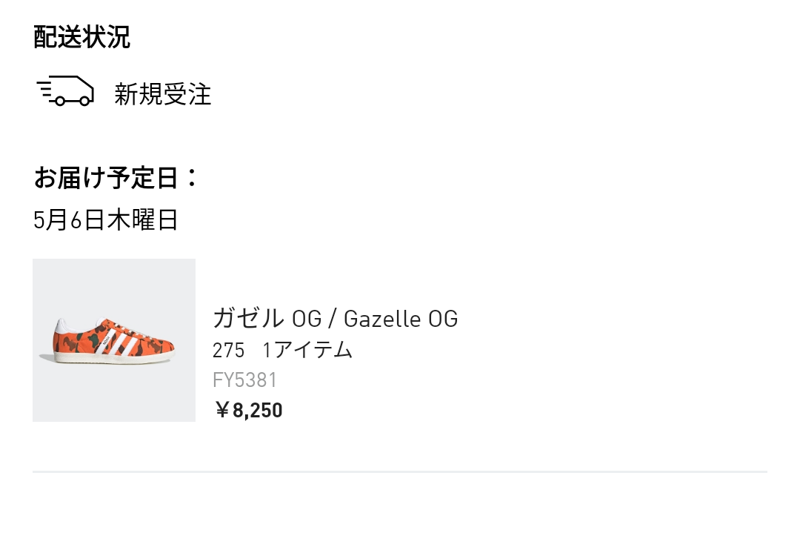Click the white heel tab of the shoe
The image size is (800, 533).
pos(64,325)
